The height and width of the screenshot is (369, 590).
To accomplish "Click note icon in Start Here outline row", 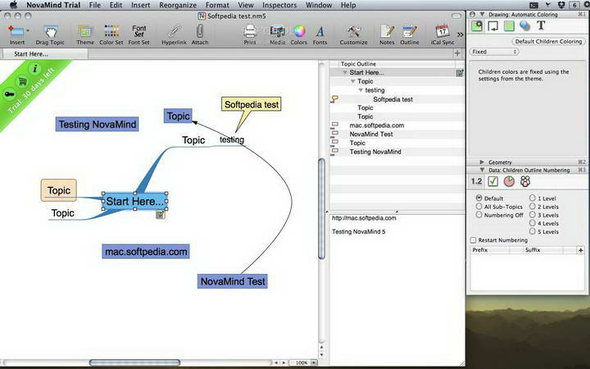I will coord(460,73).
